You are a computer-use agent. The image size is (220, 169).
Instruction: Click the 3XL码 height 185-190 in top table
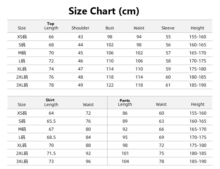(x=198, y=85)
